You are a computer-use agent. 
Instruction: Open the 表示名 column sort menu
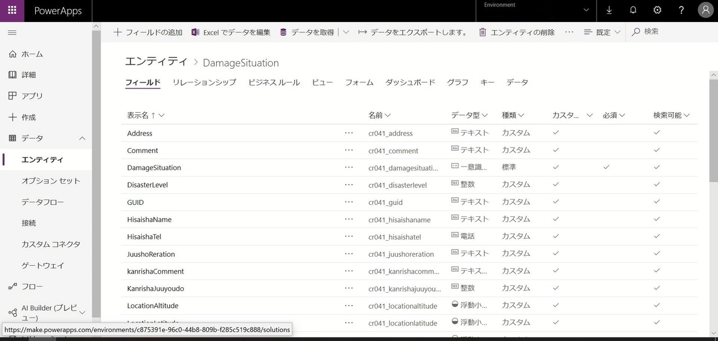(x=145, y=115)
